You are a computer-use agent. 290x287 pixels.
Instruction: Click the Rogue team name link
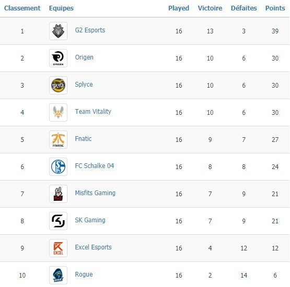84,274
